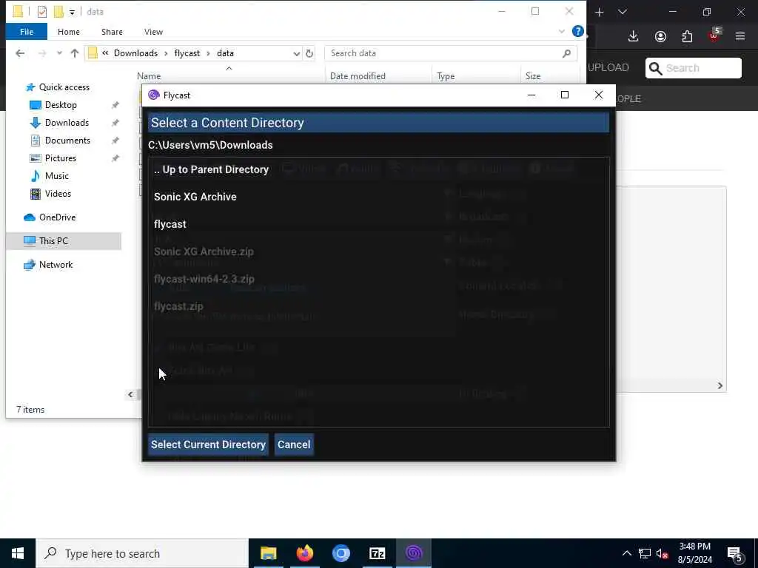Viewport: 758px width, 568px height.
Task: Select flycast-win64-2.3.zip entry
Action: point(204,279)
